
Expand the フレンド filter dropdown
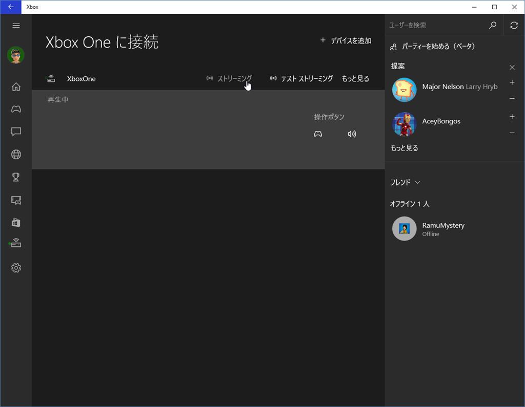coord(405,182)
